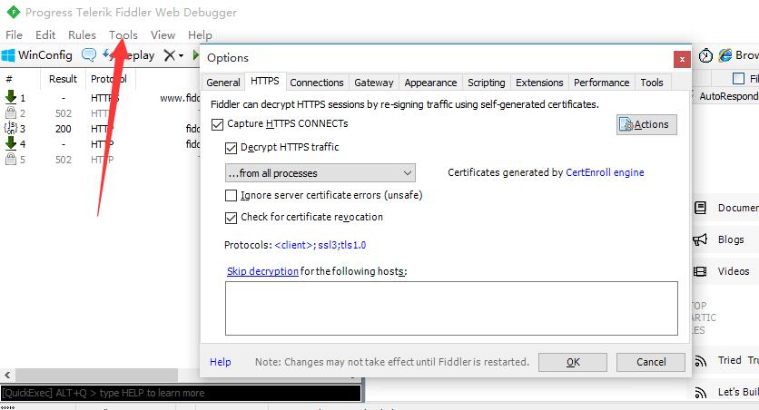Close the Options dialog with red X

[x=682, y=59]
